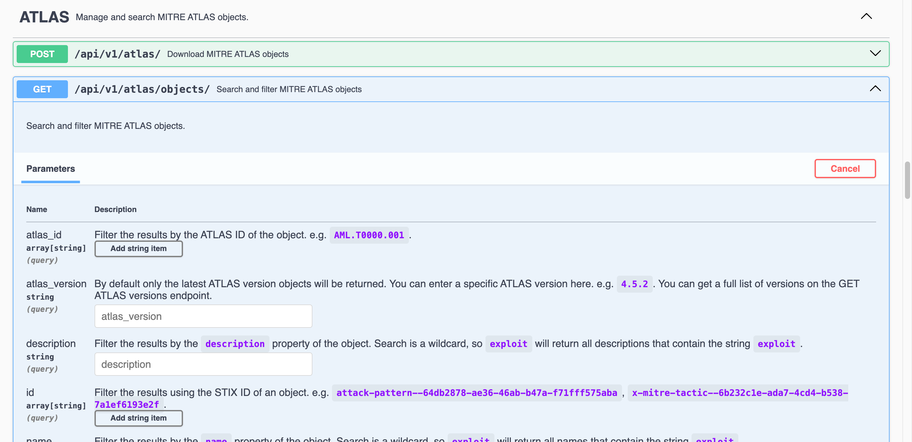Click the attack-pattern--64db2878 STIX ID example

point(477,393)
